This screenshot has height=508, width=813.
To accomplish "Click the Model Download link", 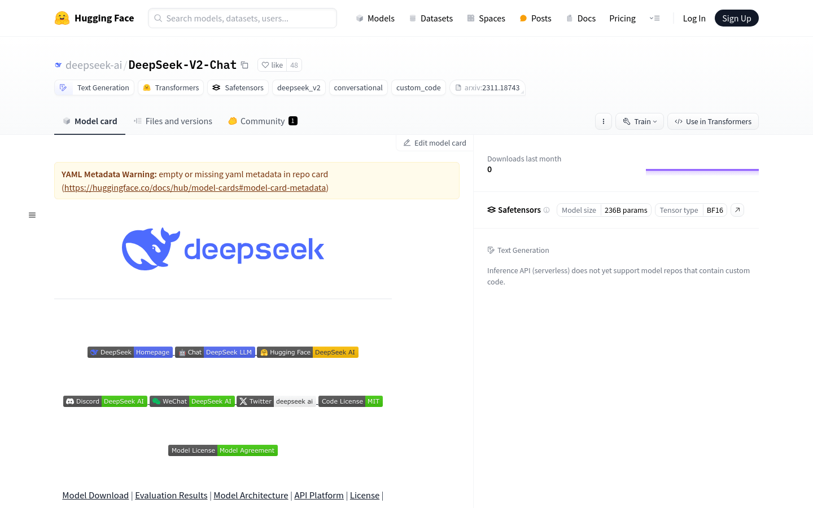I will point(95,495).
